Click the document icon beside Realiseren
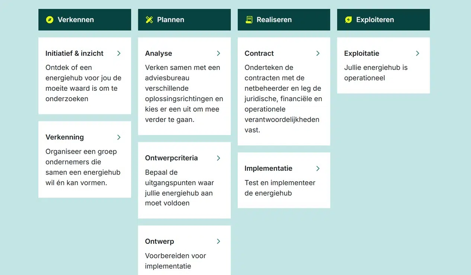This screenshot has width=471, height=275. tap(249, 20)
